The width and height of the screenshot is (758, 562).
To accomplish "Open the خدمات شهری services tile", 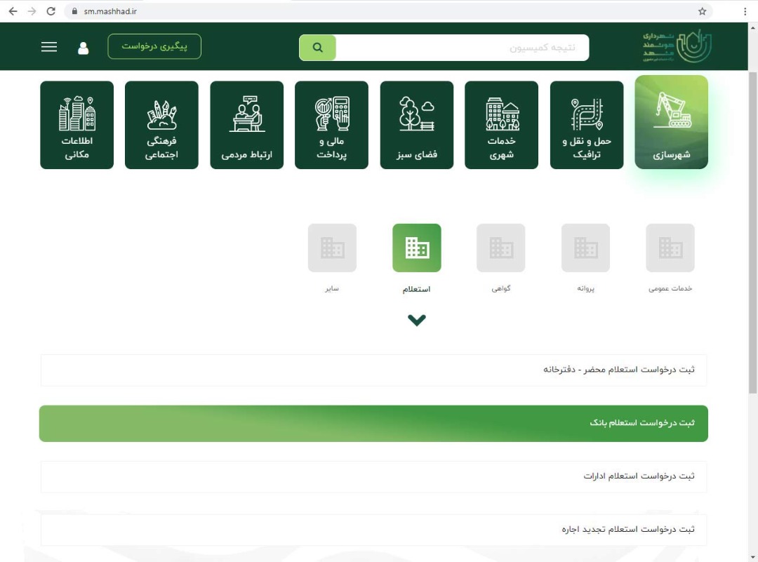I will 501,125.
